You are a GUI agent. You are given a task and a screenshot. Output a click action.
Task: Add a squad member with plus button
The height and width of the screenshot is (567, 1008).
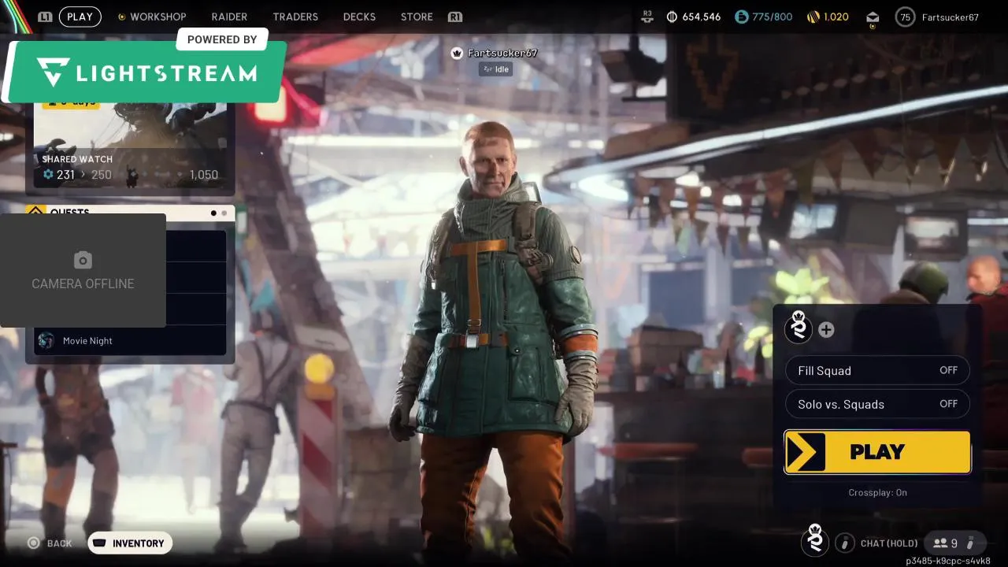pos(826,330)
